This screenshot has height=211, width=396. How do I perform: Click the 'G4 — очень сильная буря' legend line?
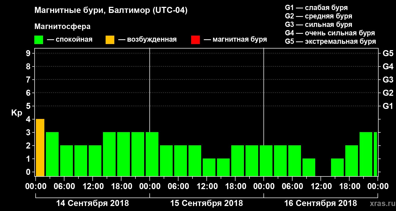click(x=330, y=33)
